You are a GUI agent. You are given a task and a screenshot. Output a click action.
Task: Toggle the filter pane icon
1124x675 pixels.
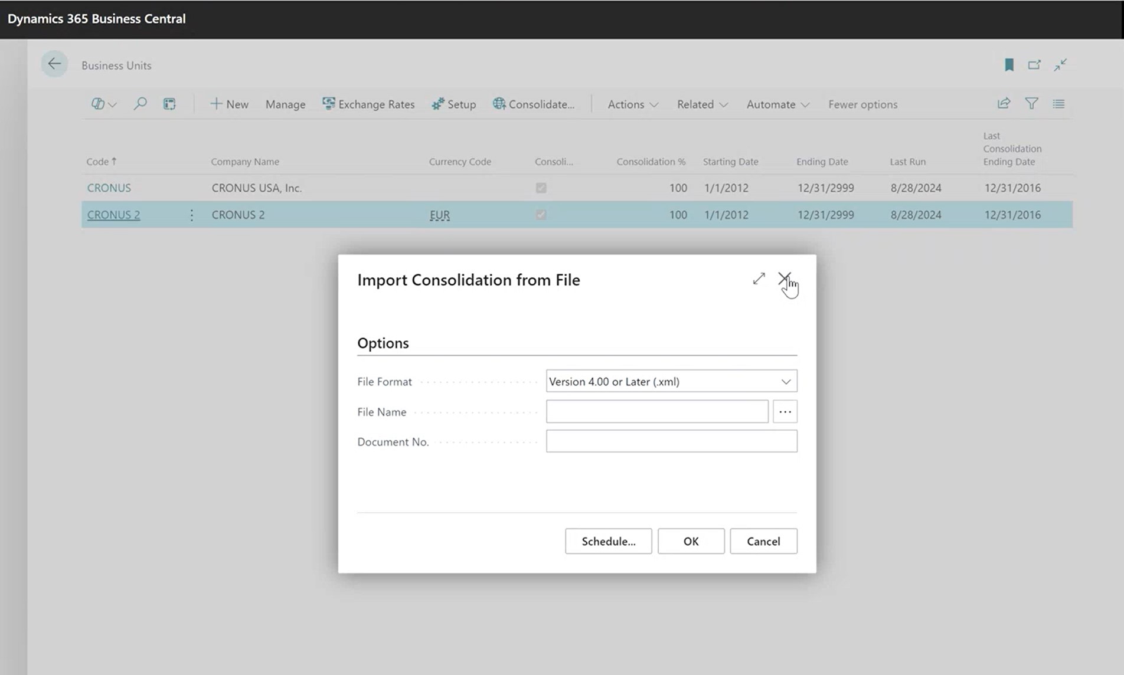1031,103
